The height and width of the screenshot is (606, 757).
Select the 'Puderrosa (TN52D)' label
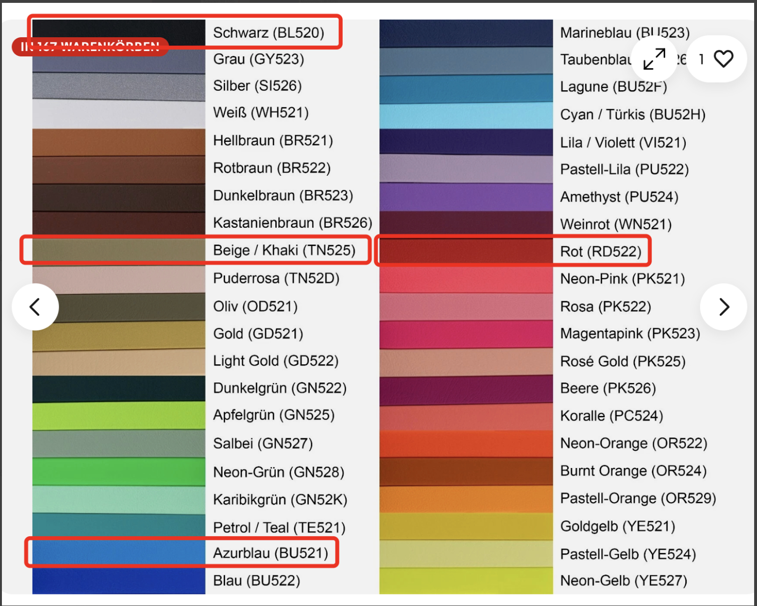[276, 278]
